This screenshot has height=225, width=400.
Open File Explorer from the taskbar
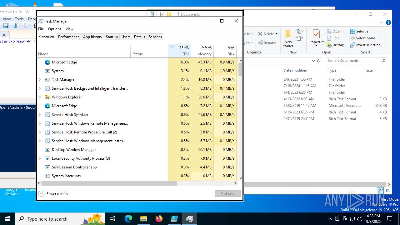[x=143, y=219]
